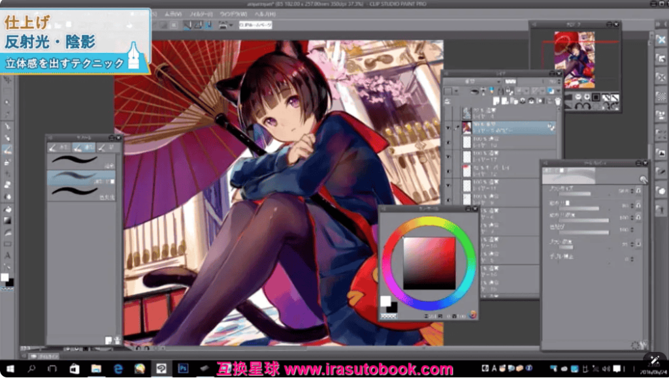Select the first sub tool group tab
669x378 pixels.
[57, 148]
